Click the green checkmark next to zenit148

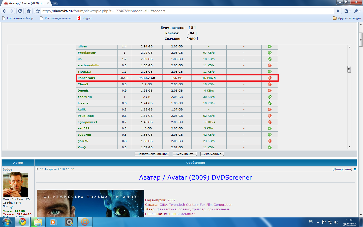[269, 97]
